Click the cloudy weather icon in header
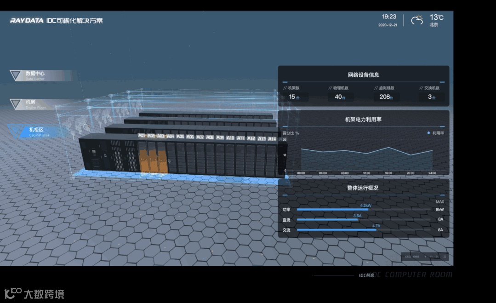This screenshot has height=303, width=496. pyautogui.click(x=417, y=20)
